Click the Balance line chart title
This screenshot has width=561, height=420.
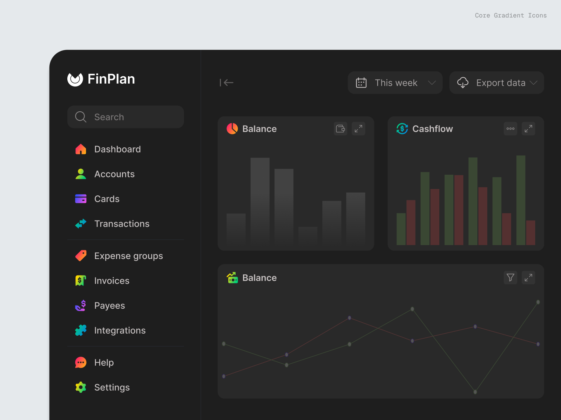(x=259, y=278)
